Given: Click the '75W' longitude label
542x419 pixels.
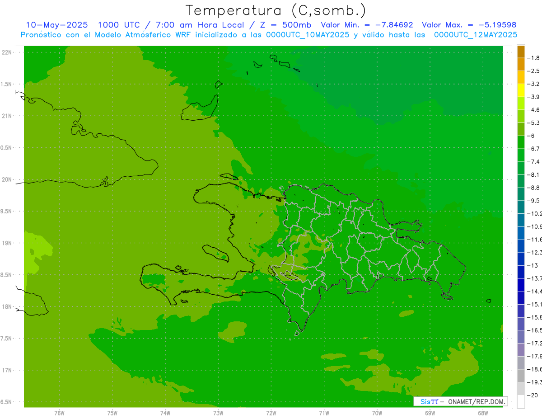Looking at the screenshot, I should (112, 413).
